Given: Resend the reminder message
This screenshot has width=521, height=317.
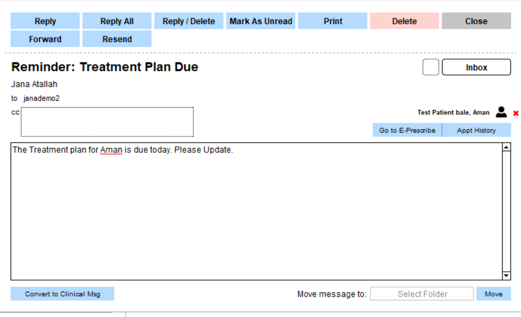Looking at the screenshot, I should pos(117,39).
